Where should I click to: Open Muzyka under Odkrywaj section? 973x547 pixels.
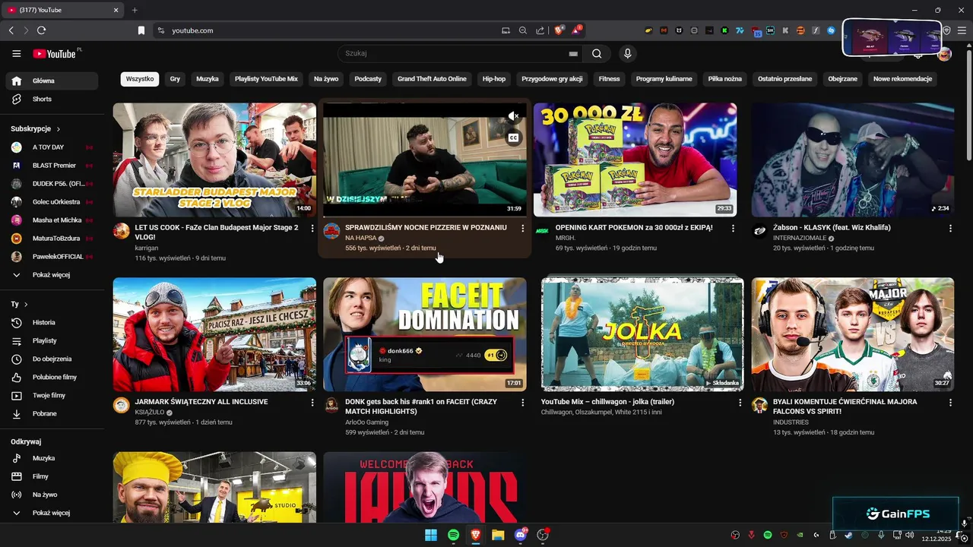(52, 458)
